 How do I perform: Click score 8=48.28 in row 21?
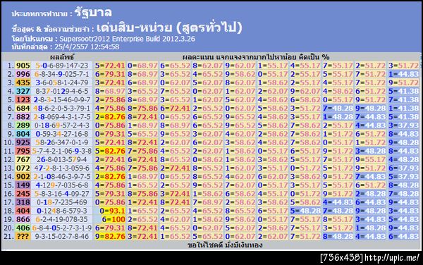pyautogui.click(x=338, y=237)
